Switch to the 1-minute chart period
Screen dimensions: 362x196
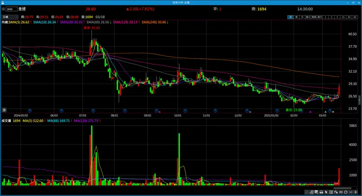click(325, 17)
